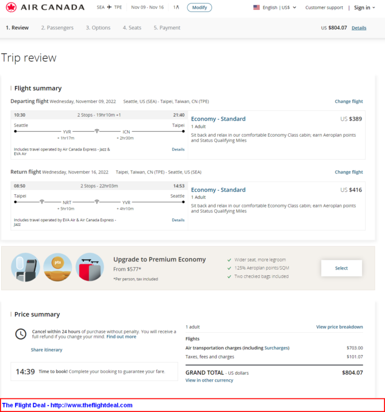Click the YVR stop on departing flight
Viewport: 385px width, 412px height.
coord(67,132)
